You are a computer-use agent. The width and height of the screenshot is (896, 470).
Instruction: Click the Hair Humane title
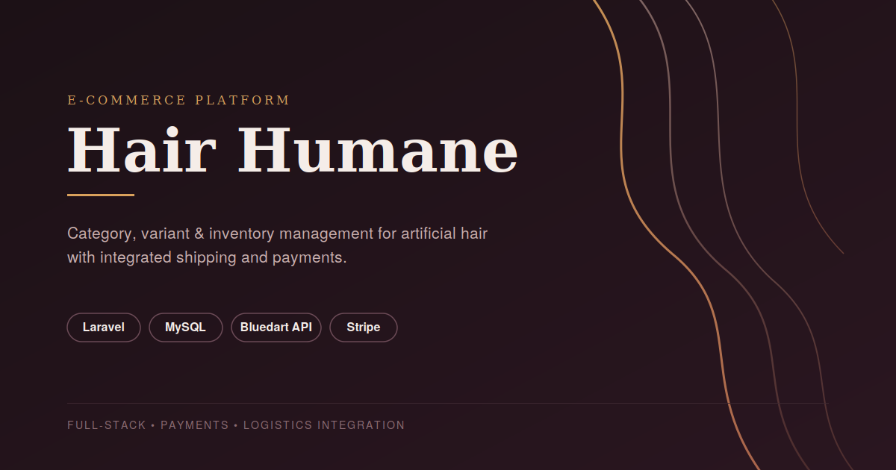(x=293, y=149)
